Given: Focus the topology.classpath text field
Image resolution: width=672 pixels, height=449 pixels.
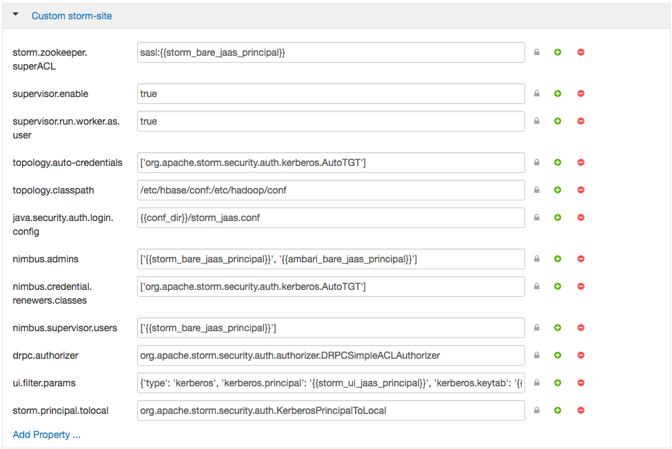Looking at the screenshot, I should pos(331,190).
